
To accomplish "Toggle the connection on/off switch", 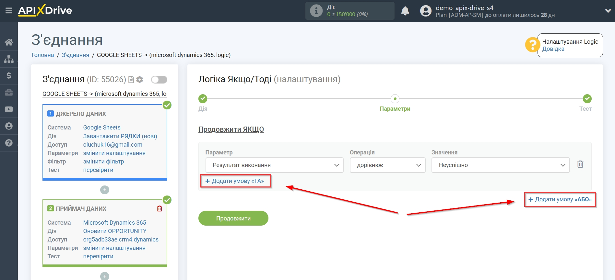I will tap(159, 80).
